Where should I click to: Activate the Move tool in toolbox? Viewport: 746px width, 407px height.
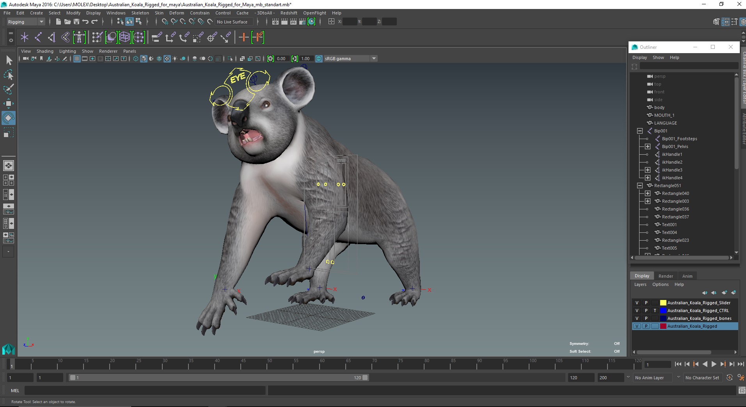click(9, 104)
